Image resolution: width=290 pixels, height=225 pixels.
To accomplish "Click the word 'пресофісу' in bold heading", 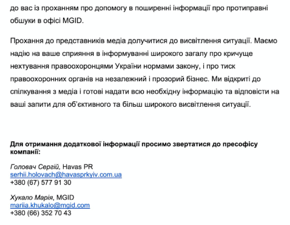I will (240, 144).
